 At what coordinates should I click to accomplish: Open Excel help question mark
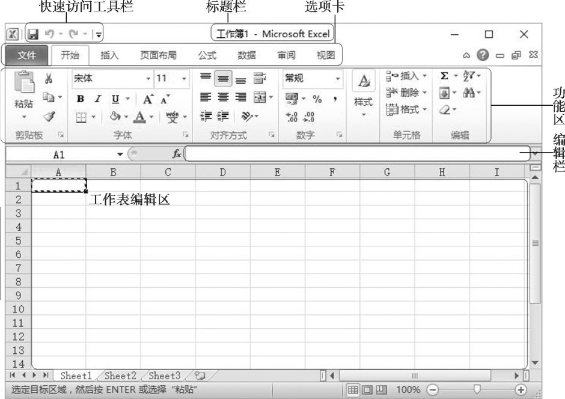point(483,55)
